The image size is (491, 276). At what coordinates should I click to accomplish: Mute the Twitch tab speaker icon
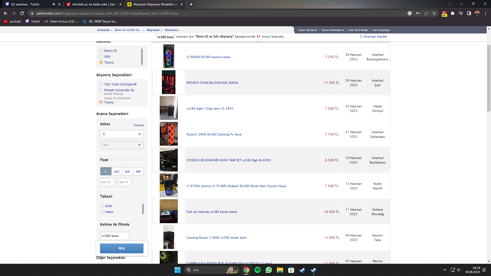point(54,4)
